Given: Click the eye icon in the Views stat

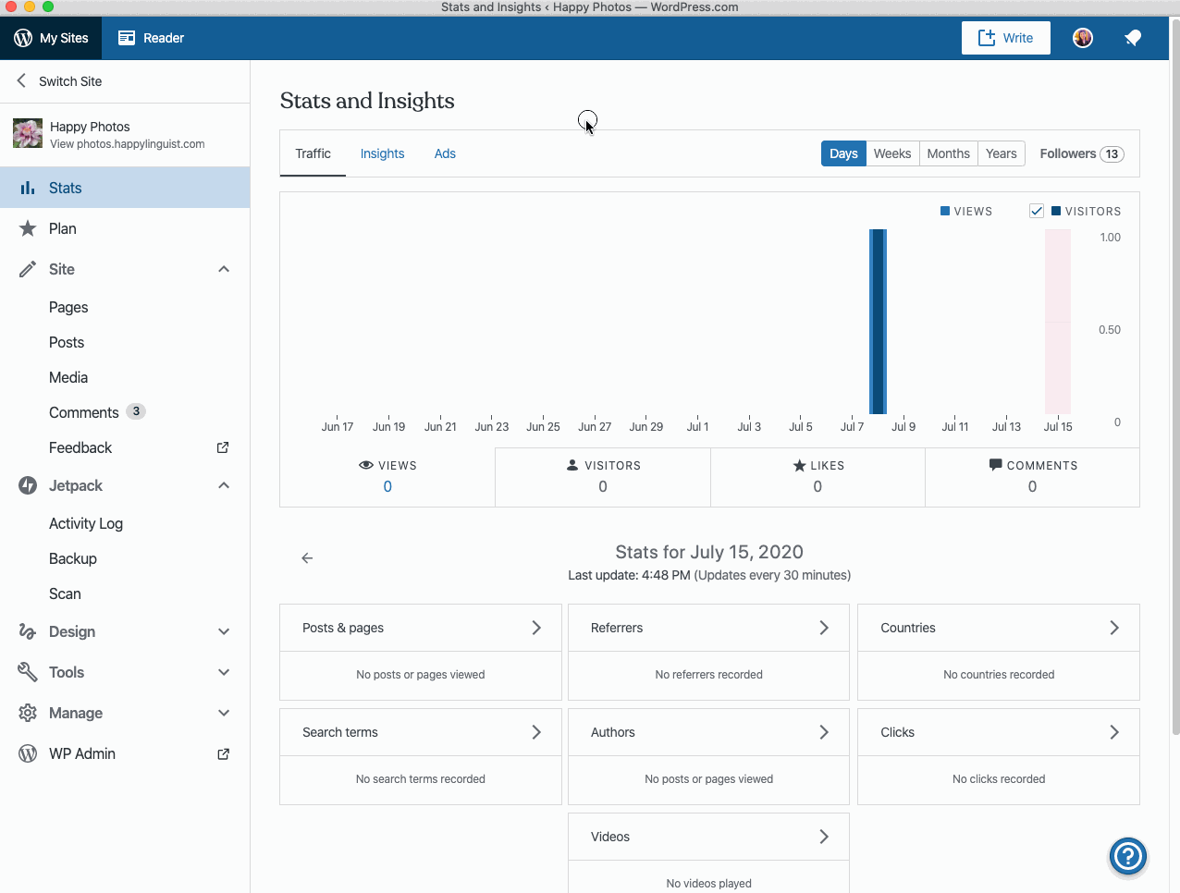Looking at the screenshot, I should (x=366, y=465).
